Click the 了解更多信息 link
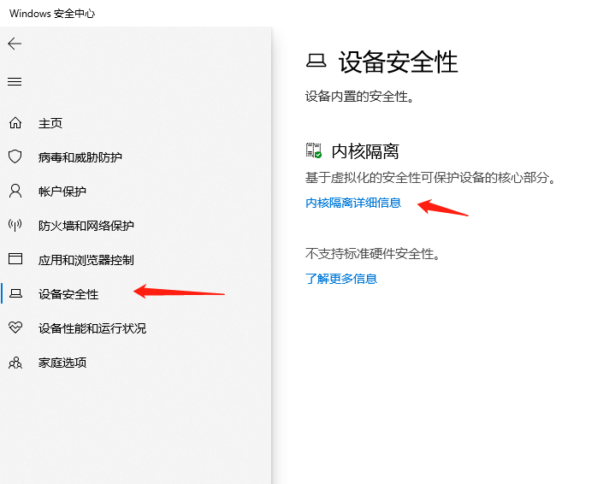This screenshot has height=484, width=615. [340, 279]
